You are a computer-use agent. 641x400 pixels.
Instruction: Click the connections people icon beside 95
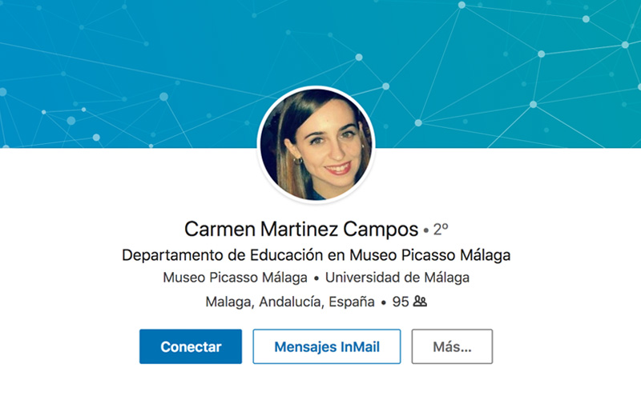[x=420, y=302]
